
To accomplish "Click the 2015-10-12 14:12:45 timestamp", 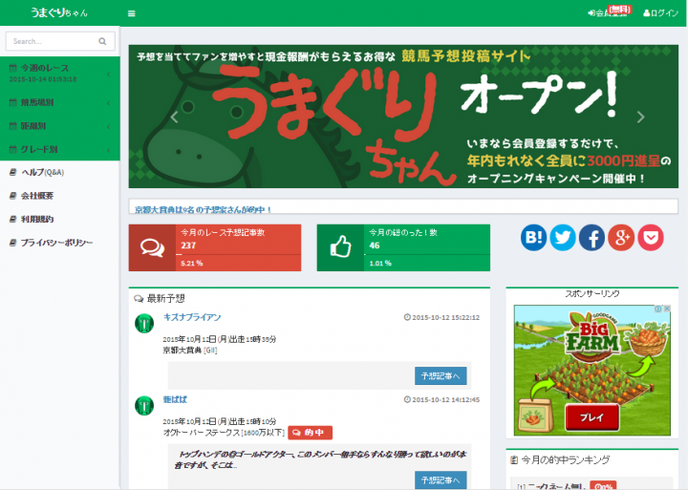I will point(441,399).
